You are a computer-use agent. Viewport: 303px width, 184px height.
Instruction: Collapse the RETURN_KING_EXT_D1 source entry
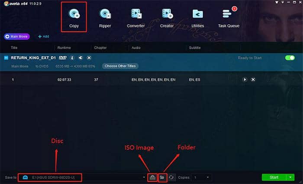pyautogui.click(x=6, y=58)
